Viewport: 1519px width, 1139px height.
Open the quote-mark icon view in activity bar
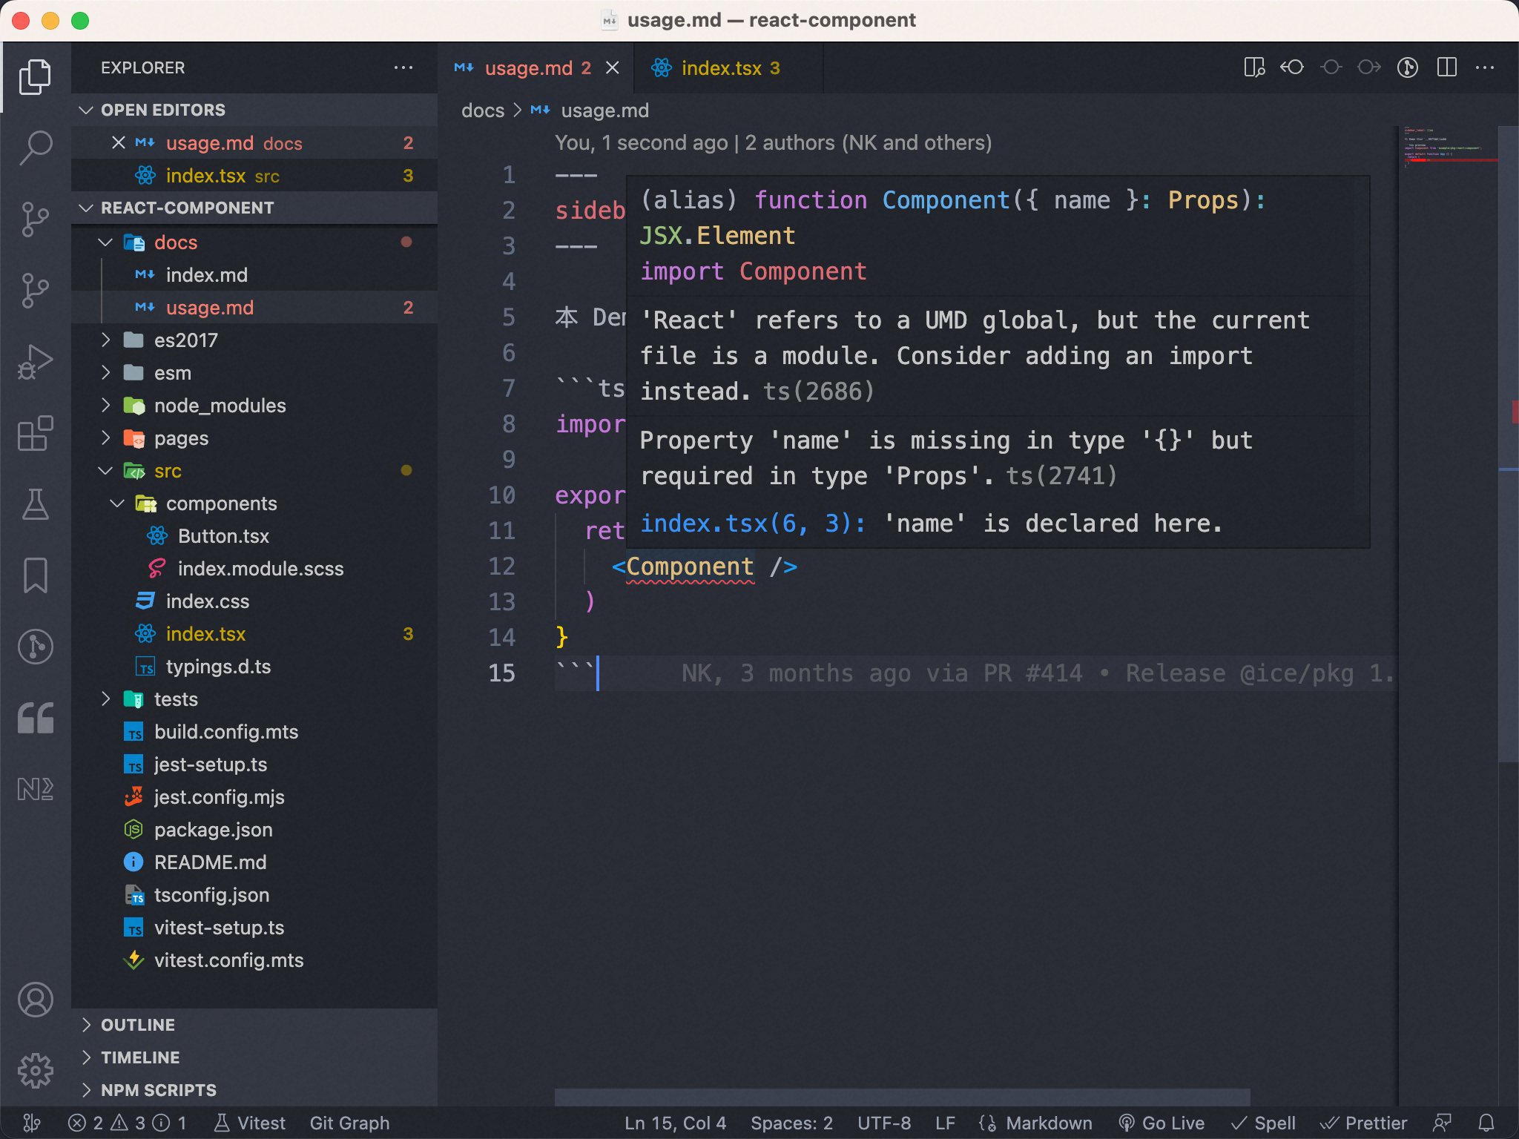[x=35, y=718]
